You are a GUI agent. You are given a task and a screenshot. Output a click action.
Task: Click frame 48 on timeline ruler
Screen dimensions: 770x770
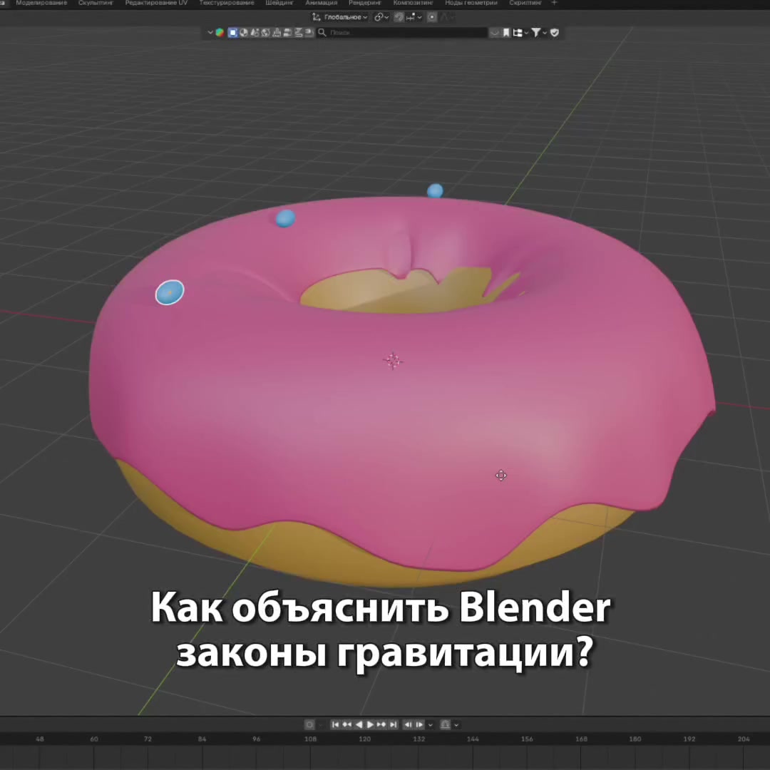pyautogui.click(x=40, y=739)
